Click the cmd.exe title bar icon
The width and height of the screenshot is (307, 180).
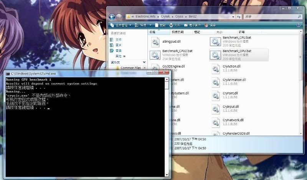coord(8,74)
